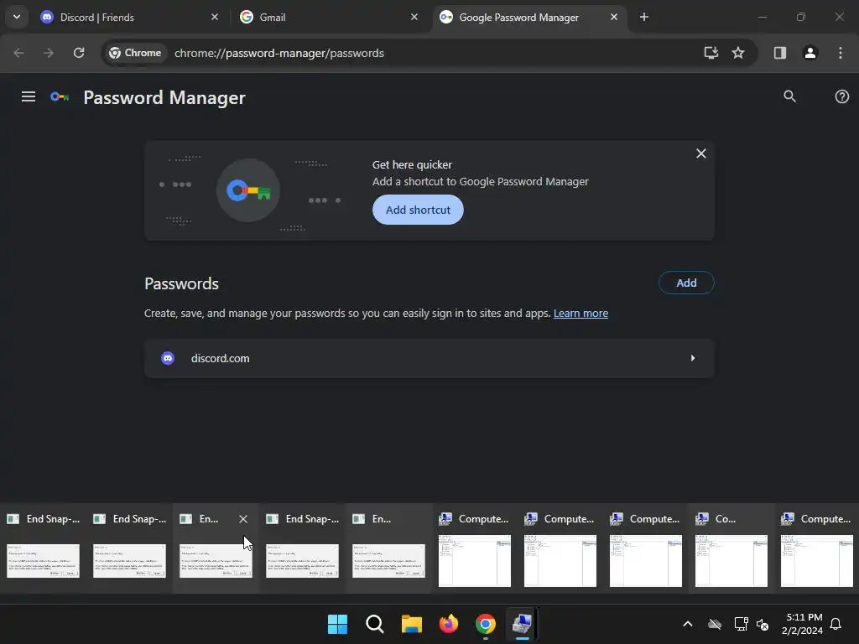Dismiss the 'Get here quicker' banner
Screen dimensions: 859x644
tap(700, 153)
